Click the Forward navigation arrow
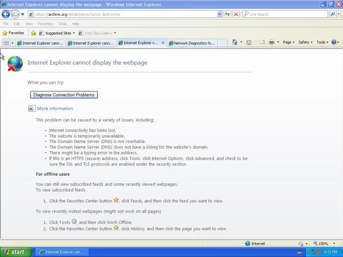343x257 pixels. tap(15, 14)
